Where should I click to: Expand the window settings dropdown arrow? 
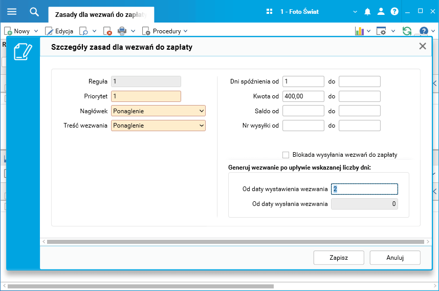[393, 31]
